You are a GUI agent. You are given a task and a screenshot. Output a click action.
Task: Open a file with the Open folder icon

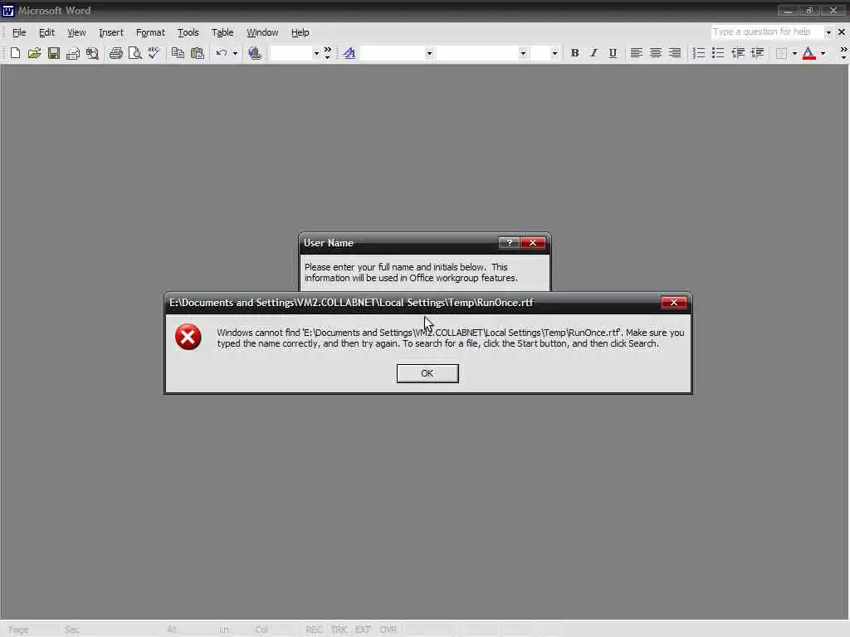point(34,53)
